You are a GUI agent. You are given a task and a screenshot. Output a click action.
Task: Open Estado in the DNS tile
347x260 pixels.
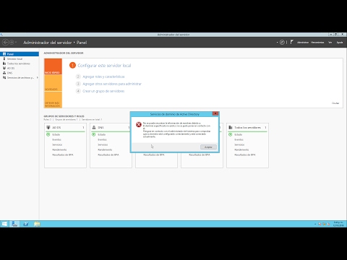(102, 134)
